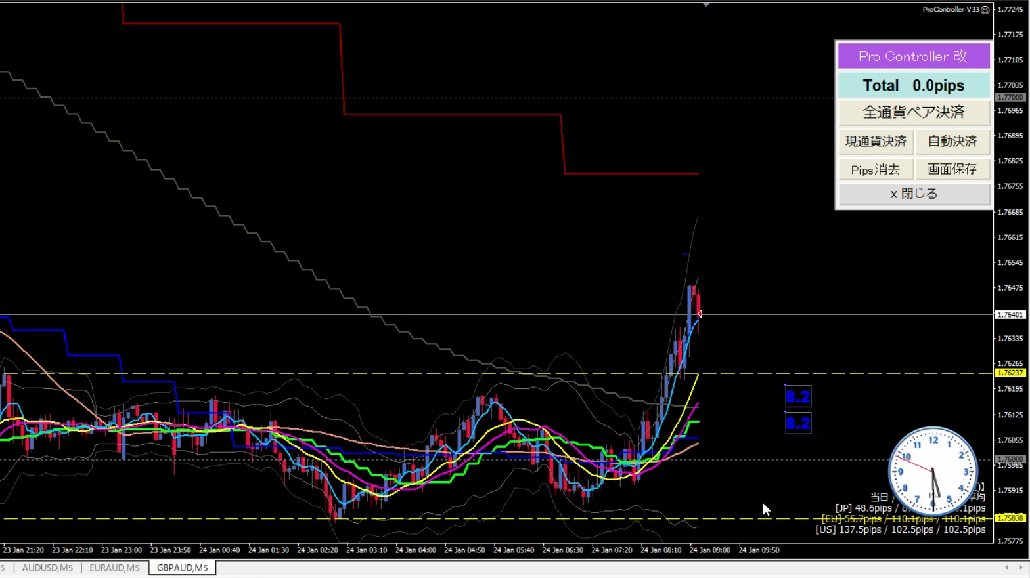Click the left tab scroll arrow
The width and height of the screenshot is (1030, 578).
tap(1006, 568)
